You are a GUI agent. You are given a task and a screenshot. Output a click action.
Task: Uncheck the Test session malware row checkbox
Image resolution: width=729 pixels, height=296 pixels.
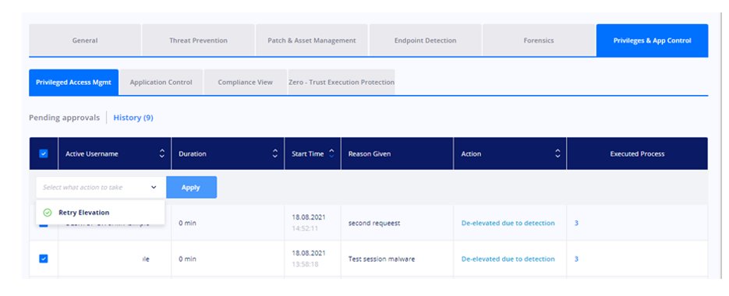[x=43, y=259]
